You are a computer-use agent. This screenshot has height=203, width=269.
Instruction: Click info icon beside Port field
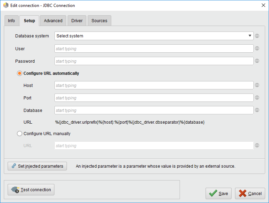[x=257, y=98]
